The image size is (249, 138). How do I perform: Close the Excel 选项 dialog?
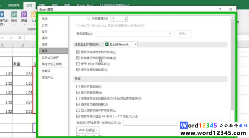tap(231, 10)
